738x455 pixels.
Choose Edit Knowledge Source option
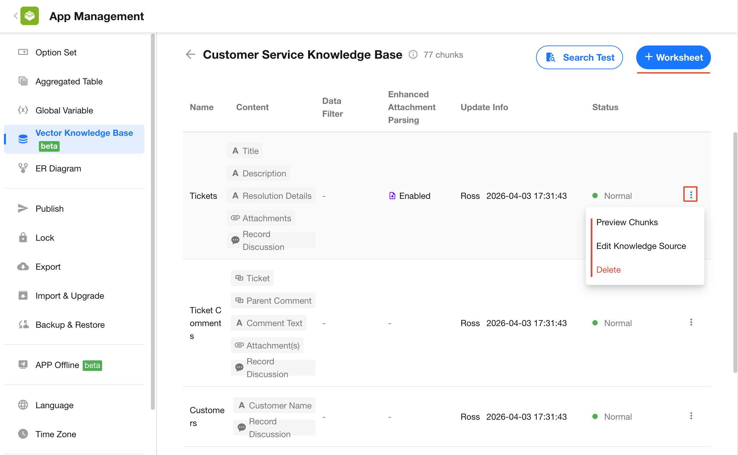point(641,246)
